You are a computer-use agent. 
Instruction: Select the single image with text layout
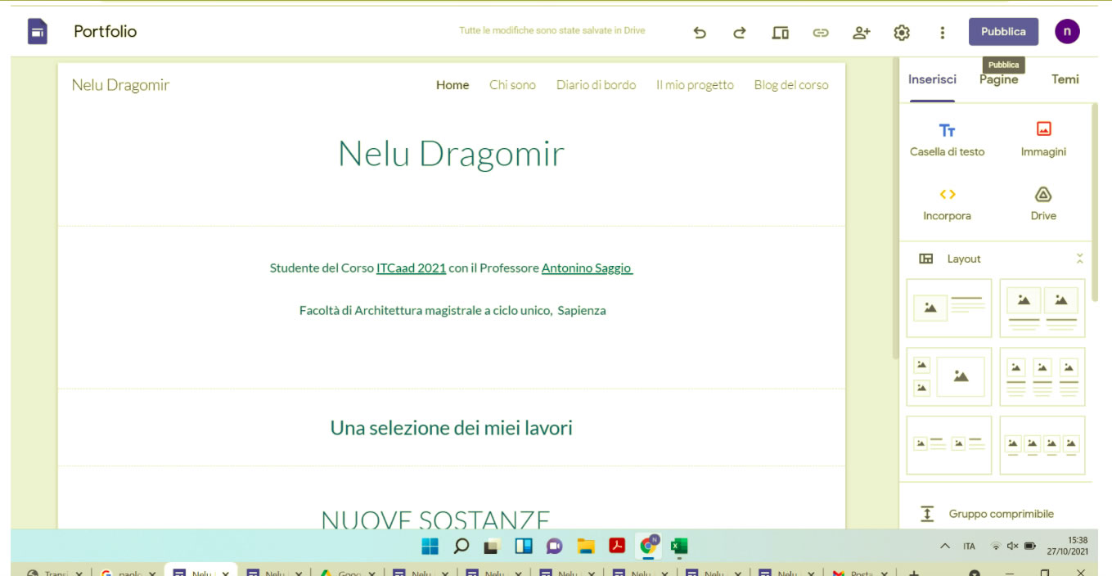tap(949, 308)
